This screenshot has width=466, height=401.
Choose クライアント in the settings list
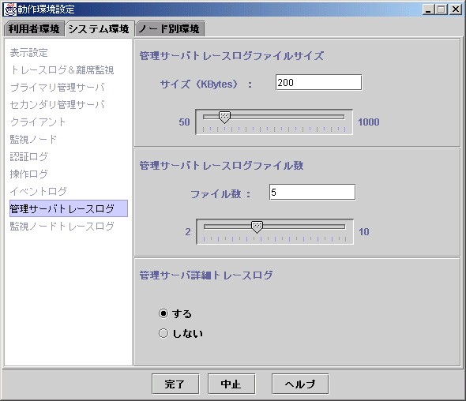coord(38,122)
